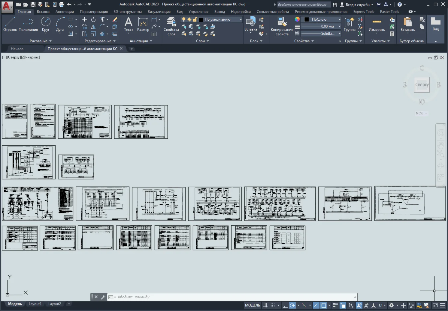The width and height of the screenshot is (448, 311).
Task: Switch to the Начало document tab
Action: 17,49
